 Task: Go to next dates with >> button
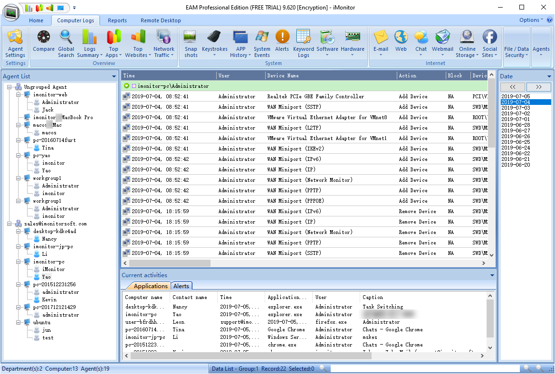click(x=539, y=86)
